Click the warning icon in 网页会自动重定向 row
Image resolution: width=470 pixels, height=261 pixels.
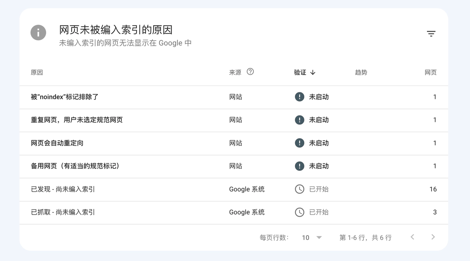pos(299,143)
